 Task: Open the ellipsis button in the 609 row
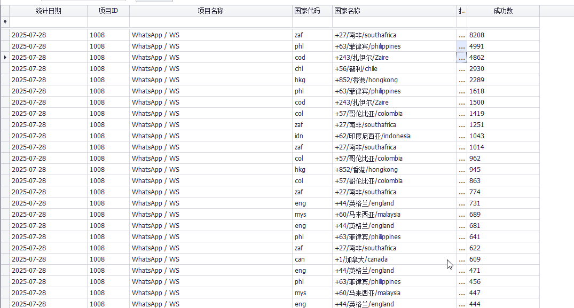pos(462,259)
